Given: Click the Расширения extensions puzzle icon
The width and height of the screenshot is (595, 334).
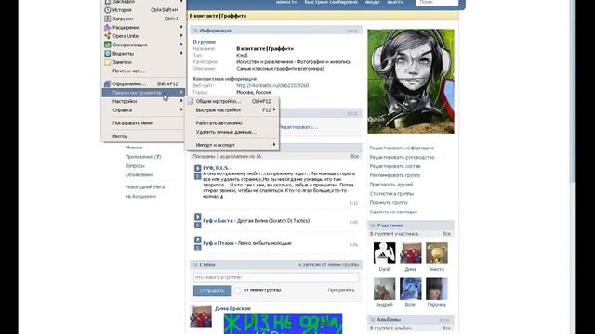Looking at the screenshot, I should coord(108,27).
